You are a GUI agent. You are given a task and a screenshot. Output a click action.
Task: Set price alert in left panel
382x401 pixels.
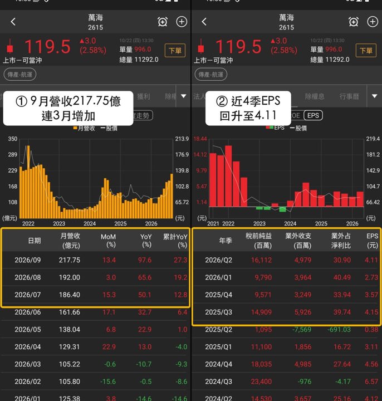tap(163, 22)
